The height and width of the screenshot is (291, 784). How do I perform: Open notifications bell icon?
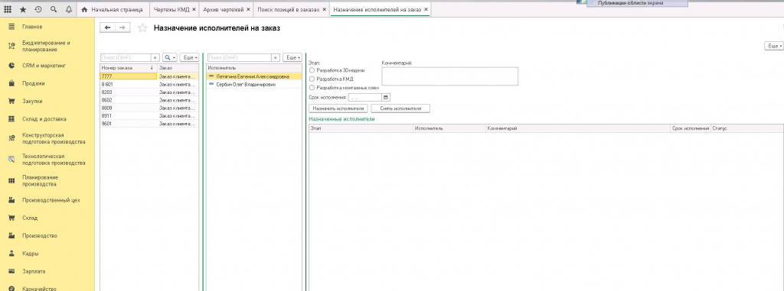pyautogui.click(x=69, y=9)
